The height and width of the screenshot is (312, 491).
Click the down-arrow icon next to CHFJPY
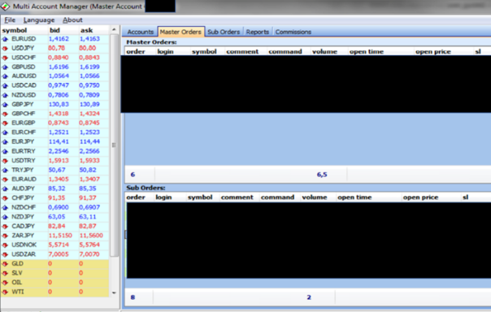5,198
